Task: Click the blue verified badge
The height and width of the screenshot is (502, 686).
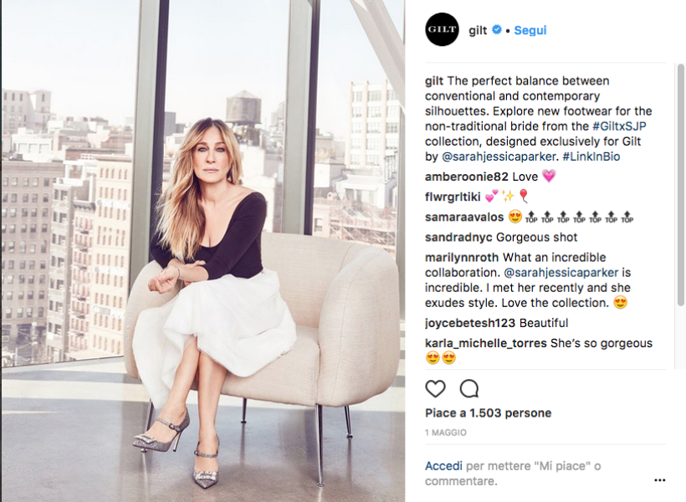Action: (x=497, y=30)
